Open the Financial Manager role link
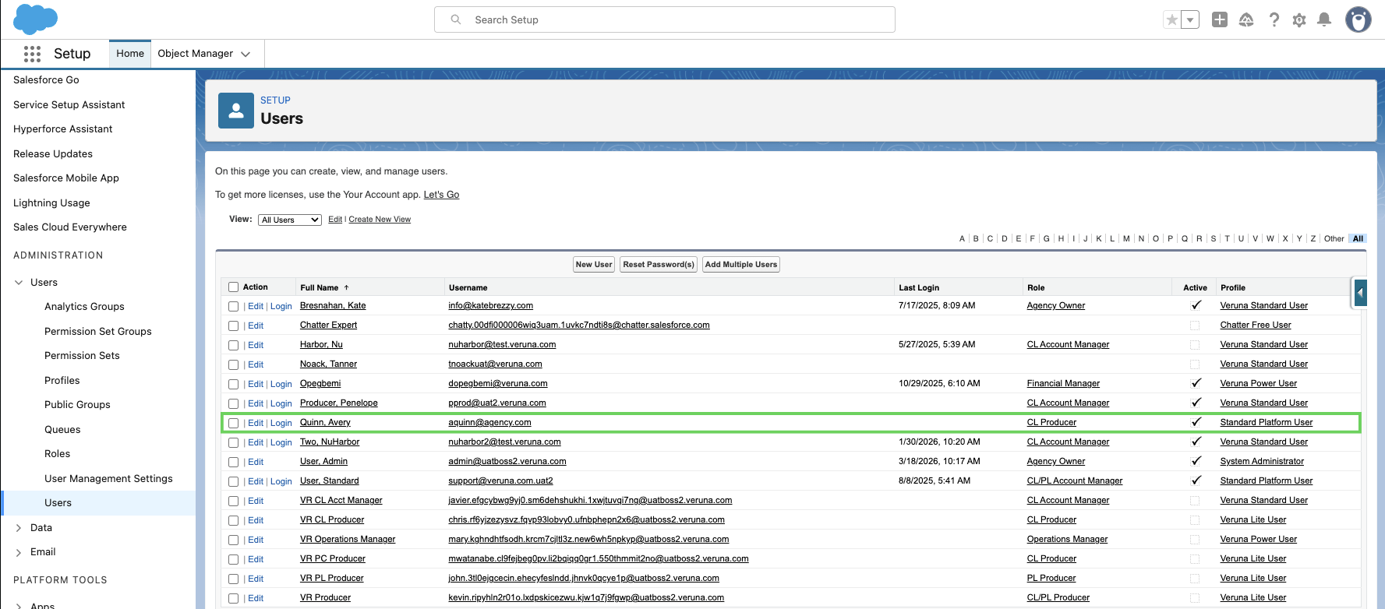This screenshot has height=609, width=1385. (1063, 384)
